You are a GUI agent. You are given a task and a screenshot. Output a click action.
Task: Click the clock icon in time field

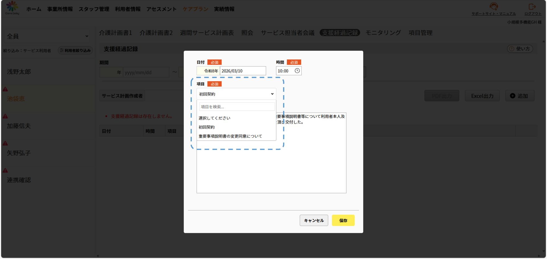pyautogui.click(x=297, y=71)
